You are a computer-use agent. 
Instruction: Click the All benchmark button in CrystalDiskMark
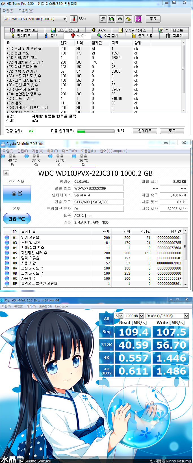pyautogui.click(x=106, y=319)
